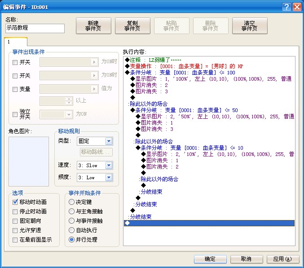
Task: Select 图片消失 : 1 under the <= 10 branch
Action: pos(209,160)
